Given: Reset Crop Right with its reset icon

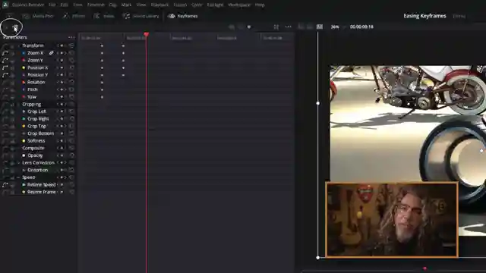Looking at the screenshot, I should pyautogui.click(x=71, y=119).
